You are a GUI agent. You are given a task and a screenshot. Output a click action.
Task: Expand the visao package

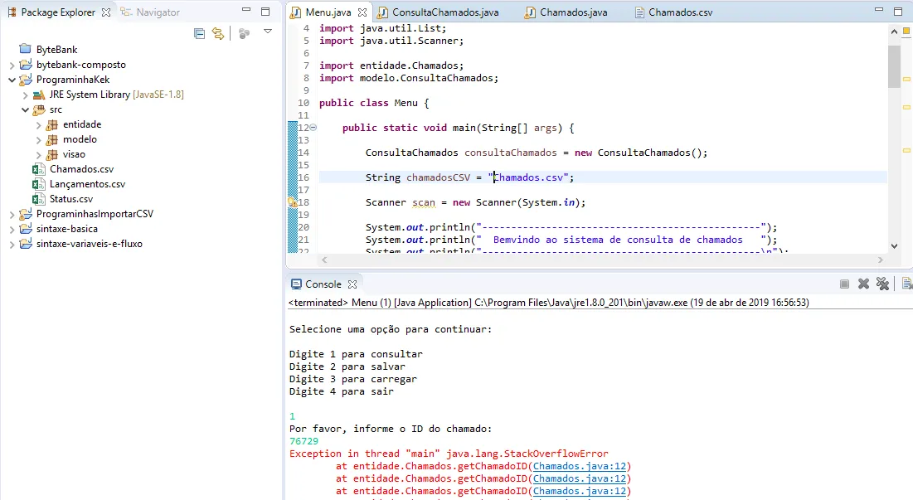(x=39, y=155)
